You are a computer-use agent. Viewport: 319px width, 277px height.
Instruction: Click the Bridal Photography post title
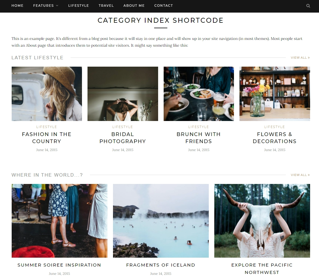click(x=123, y=138)
